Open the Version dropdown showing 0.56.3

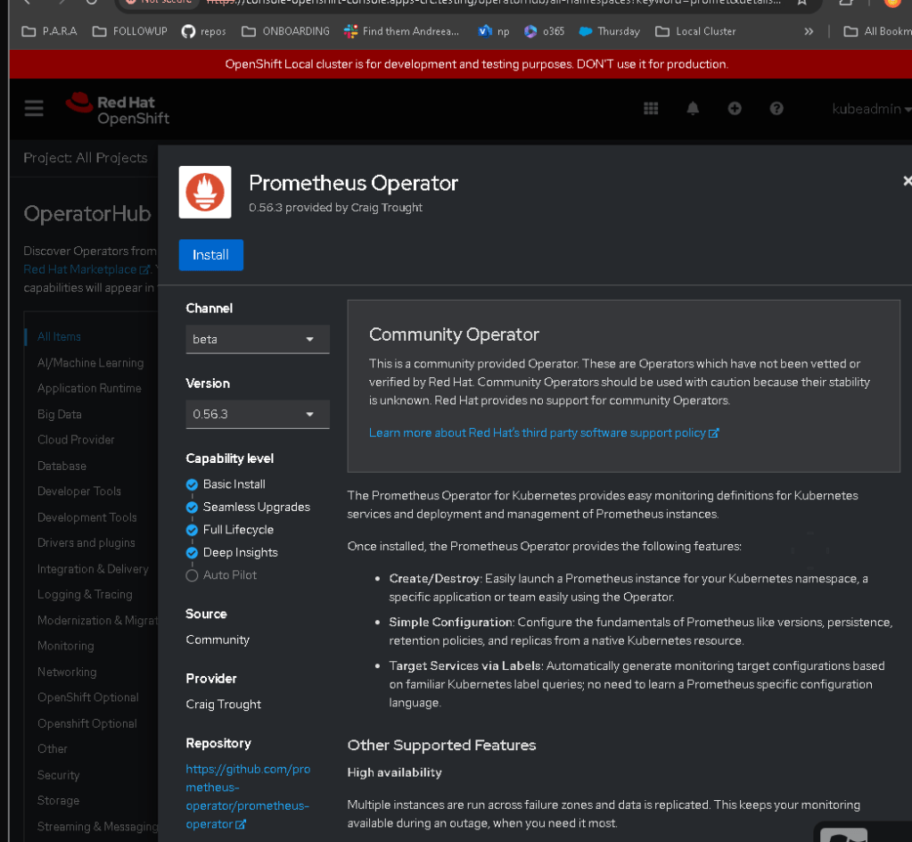click(258, 414)
